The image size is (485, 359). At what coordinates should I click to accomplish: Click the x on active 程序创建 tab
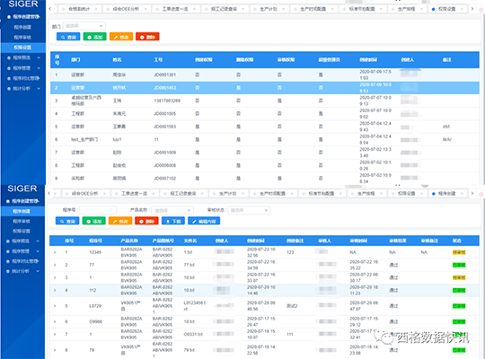click(462, 194)
